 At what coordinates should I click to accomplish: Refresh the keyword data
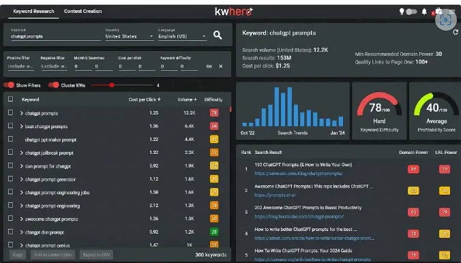(x=456, y=32)
